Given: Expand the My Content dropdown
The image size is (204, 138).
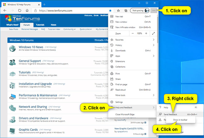Looking at the screenshot, I should point(102,29).
